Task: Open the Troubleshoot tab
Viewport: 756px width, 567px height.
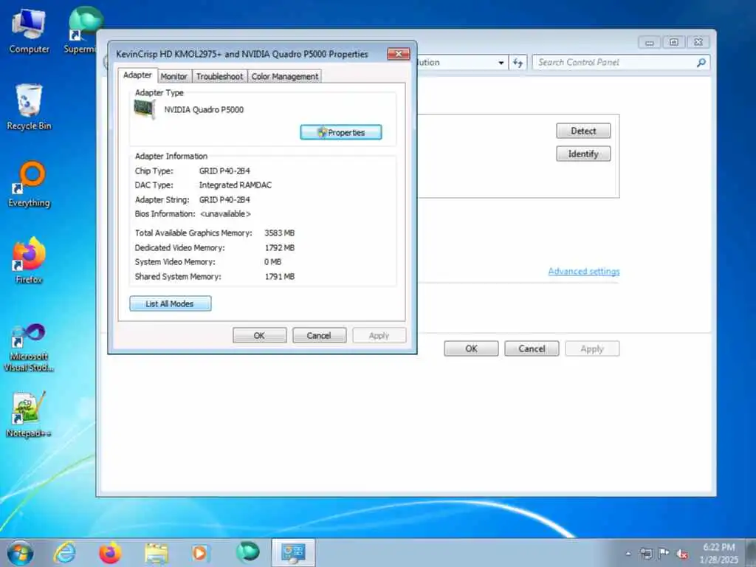Action: (x=219, y=76)
